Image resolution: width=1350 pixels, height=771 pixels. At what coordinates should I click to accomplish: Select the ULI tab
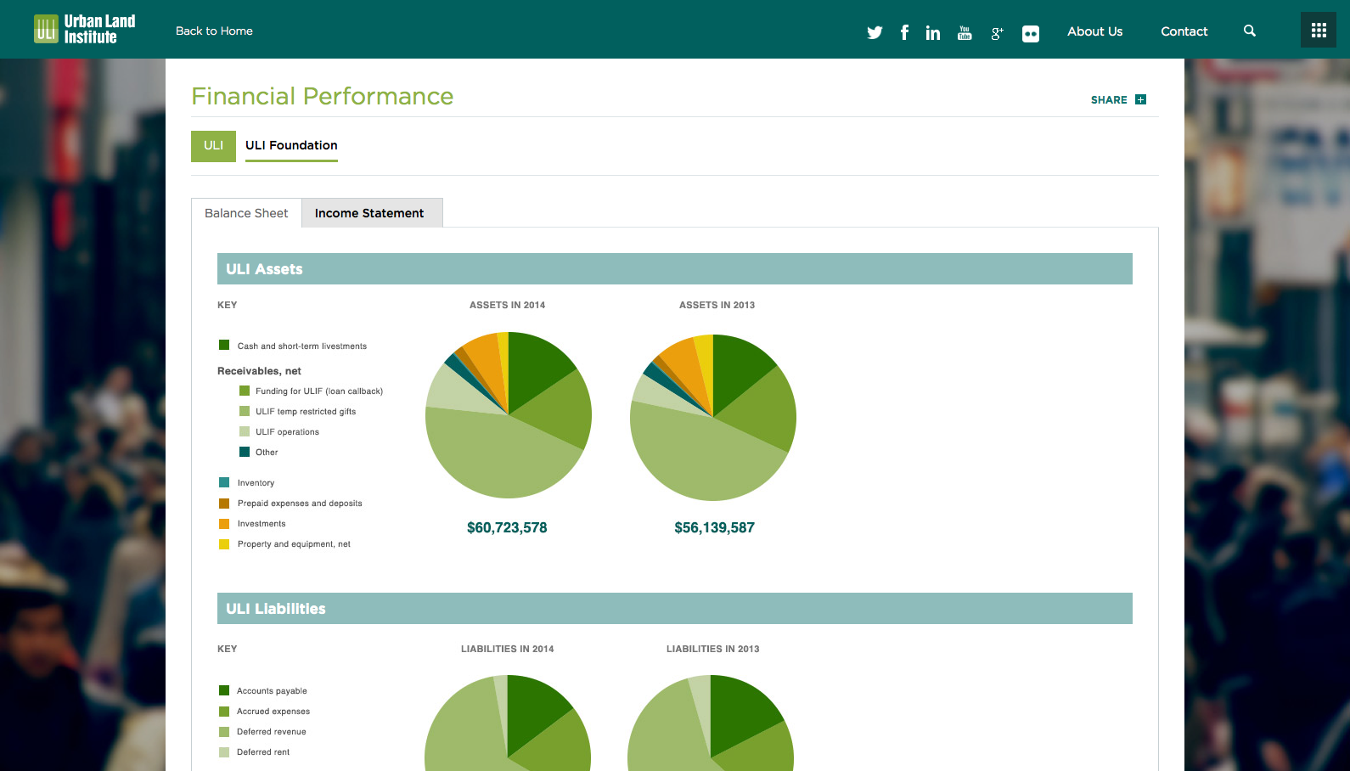pos(213,146)
